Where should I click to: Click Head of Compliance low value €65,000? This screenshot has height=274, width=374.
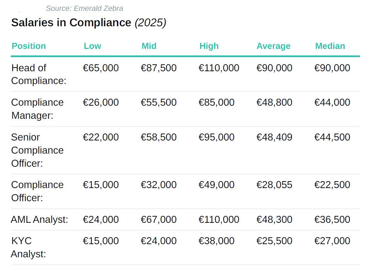click(x=101, y=68)
